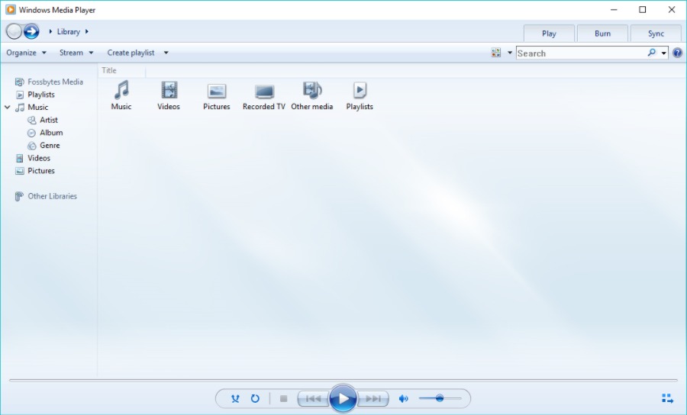
Task: Switch to the Burn tab
Action: pyautogui.click(x=602, y=34)
